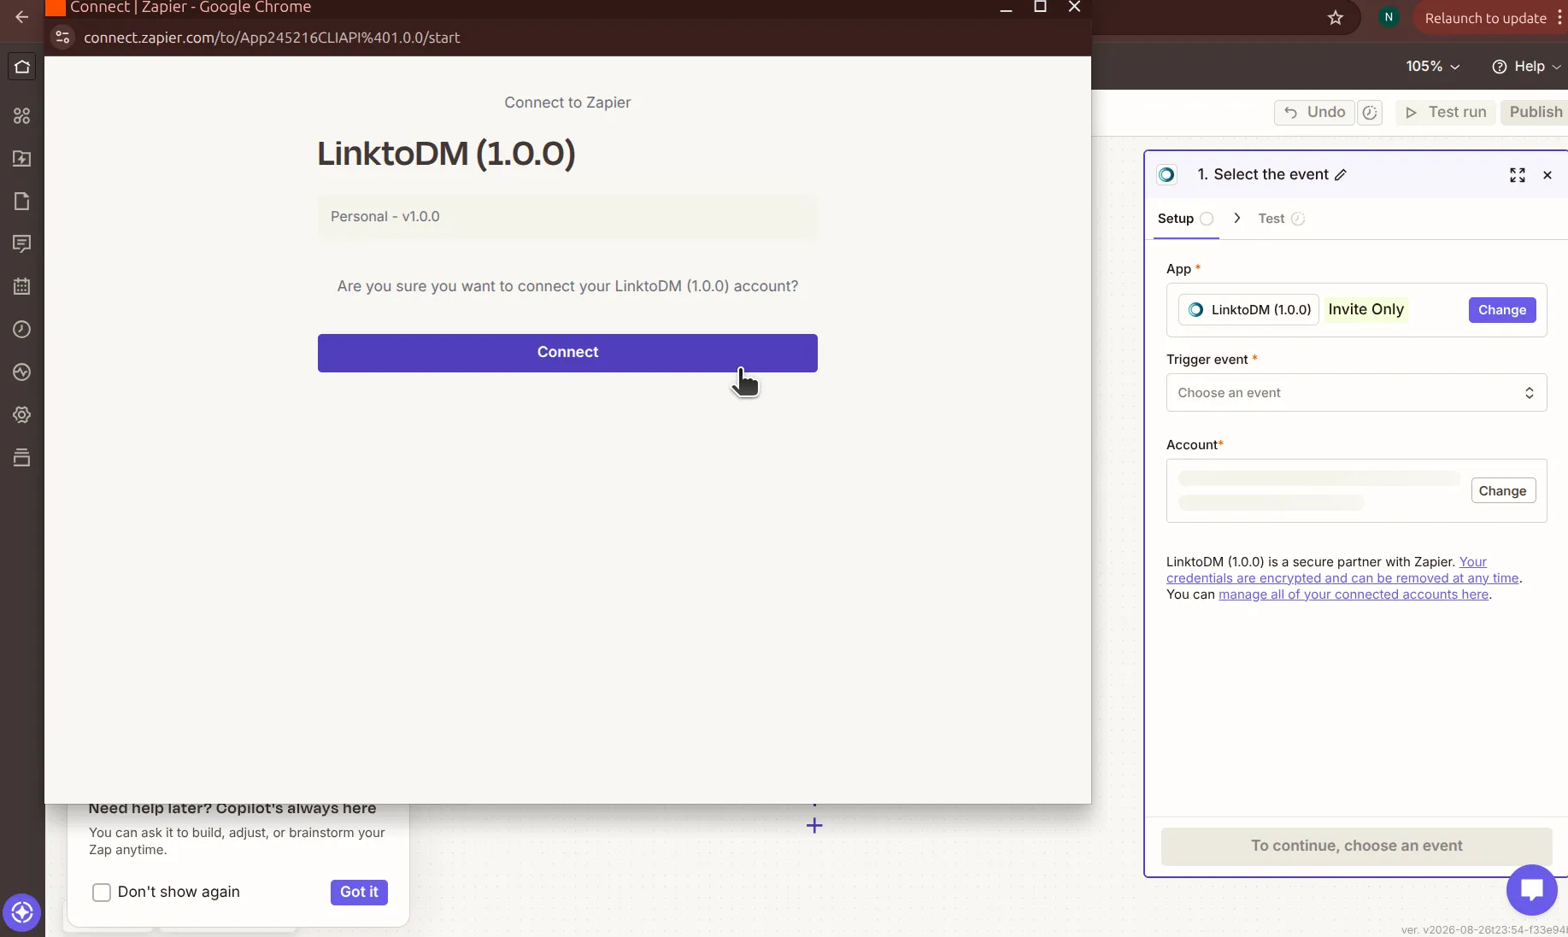1568x937 pixels.
Task: Open the versions stack icon in sidebar
Action: [22, 457]
